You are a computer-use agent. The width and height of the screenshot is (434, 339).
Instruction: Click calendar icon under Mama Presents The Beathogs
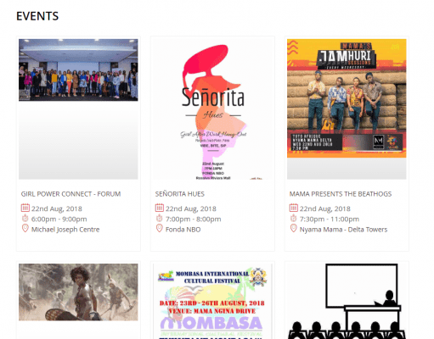[294, 208]
